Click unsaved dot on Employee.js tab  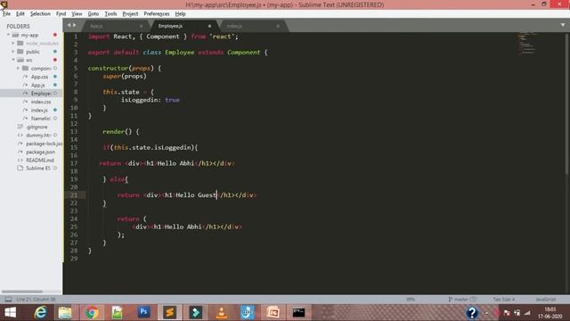209,26
